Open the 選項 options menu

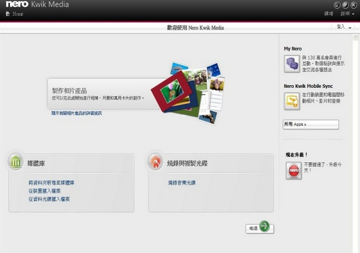328,13
